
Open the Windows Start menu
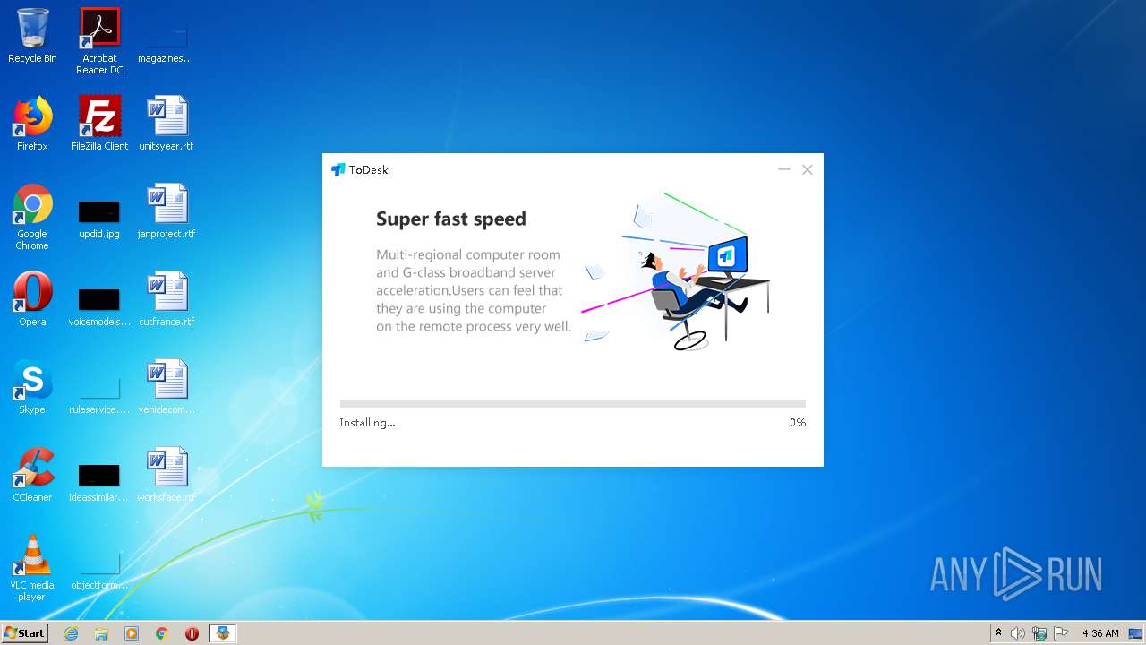point(24,632)
